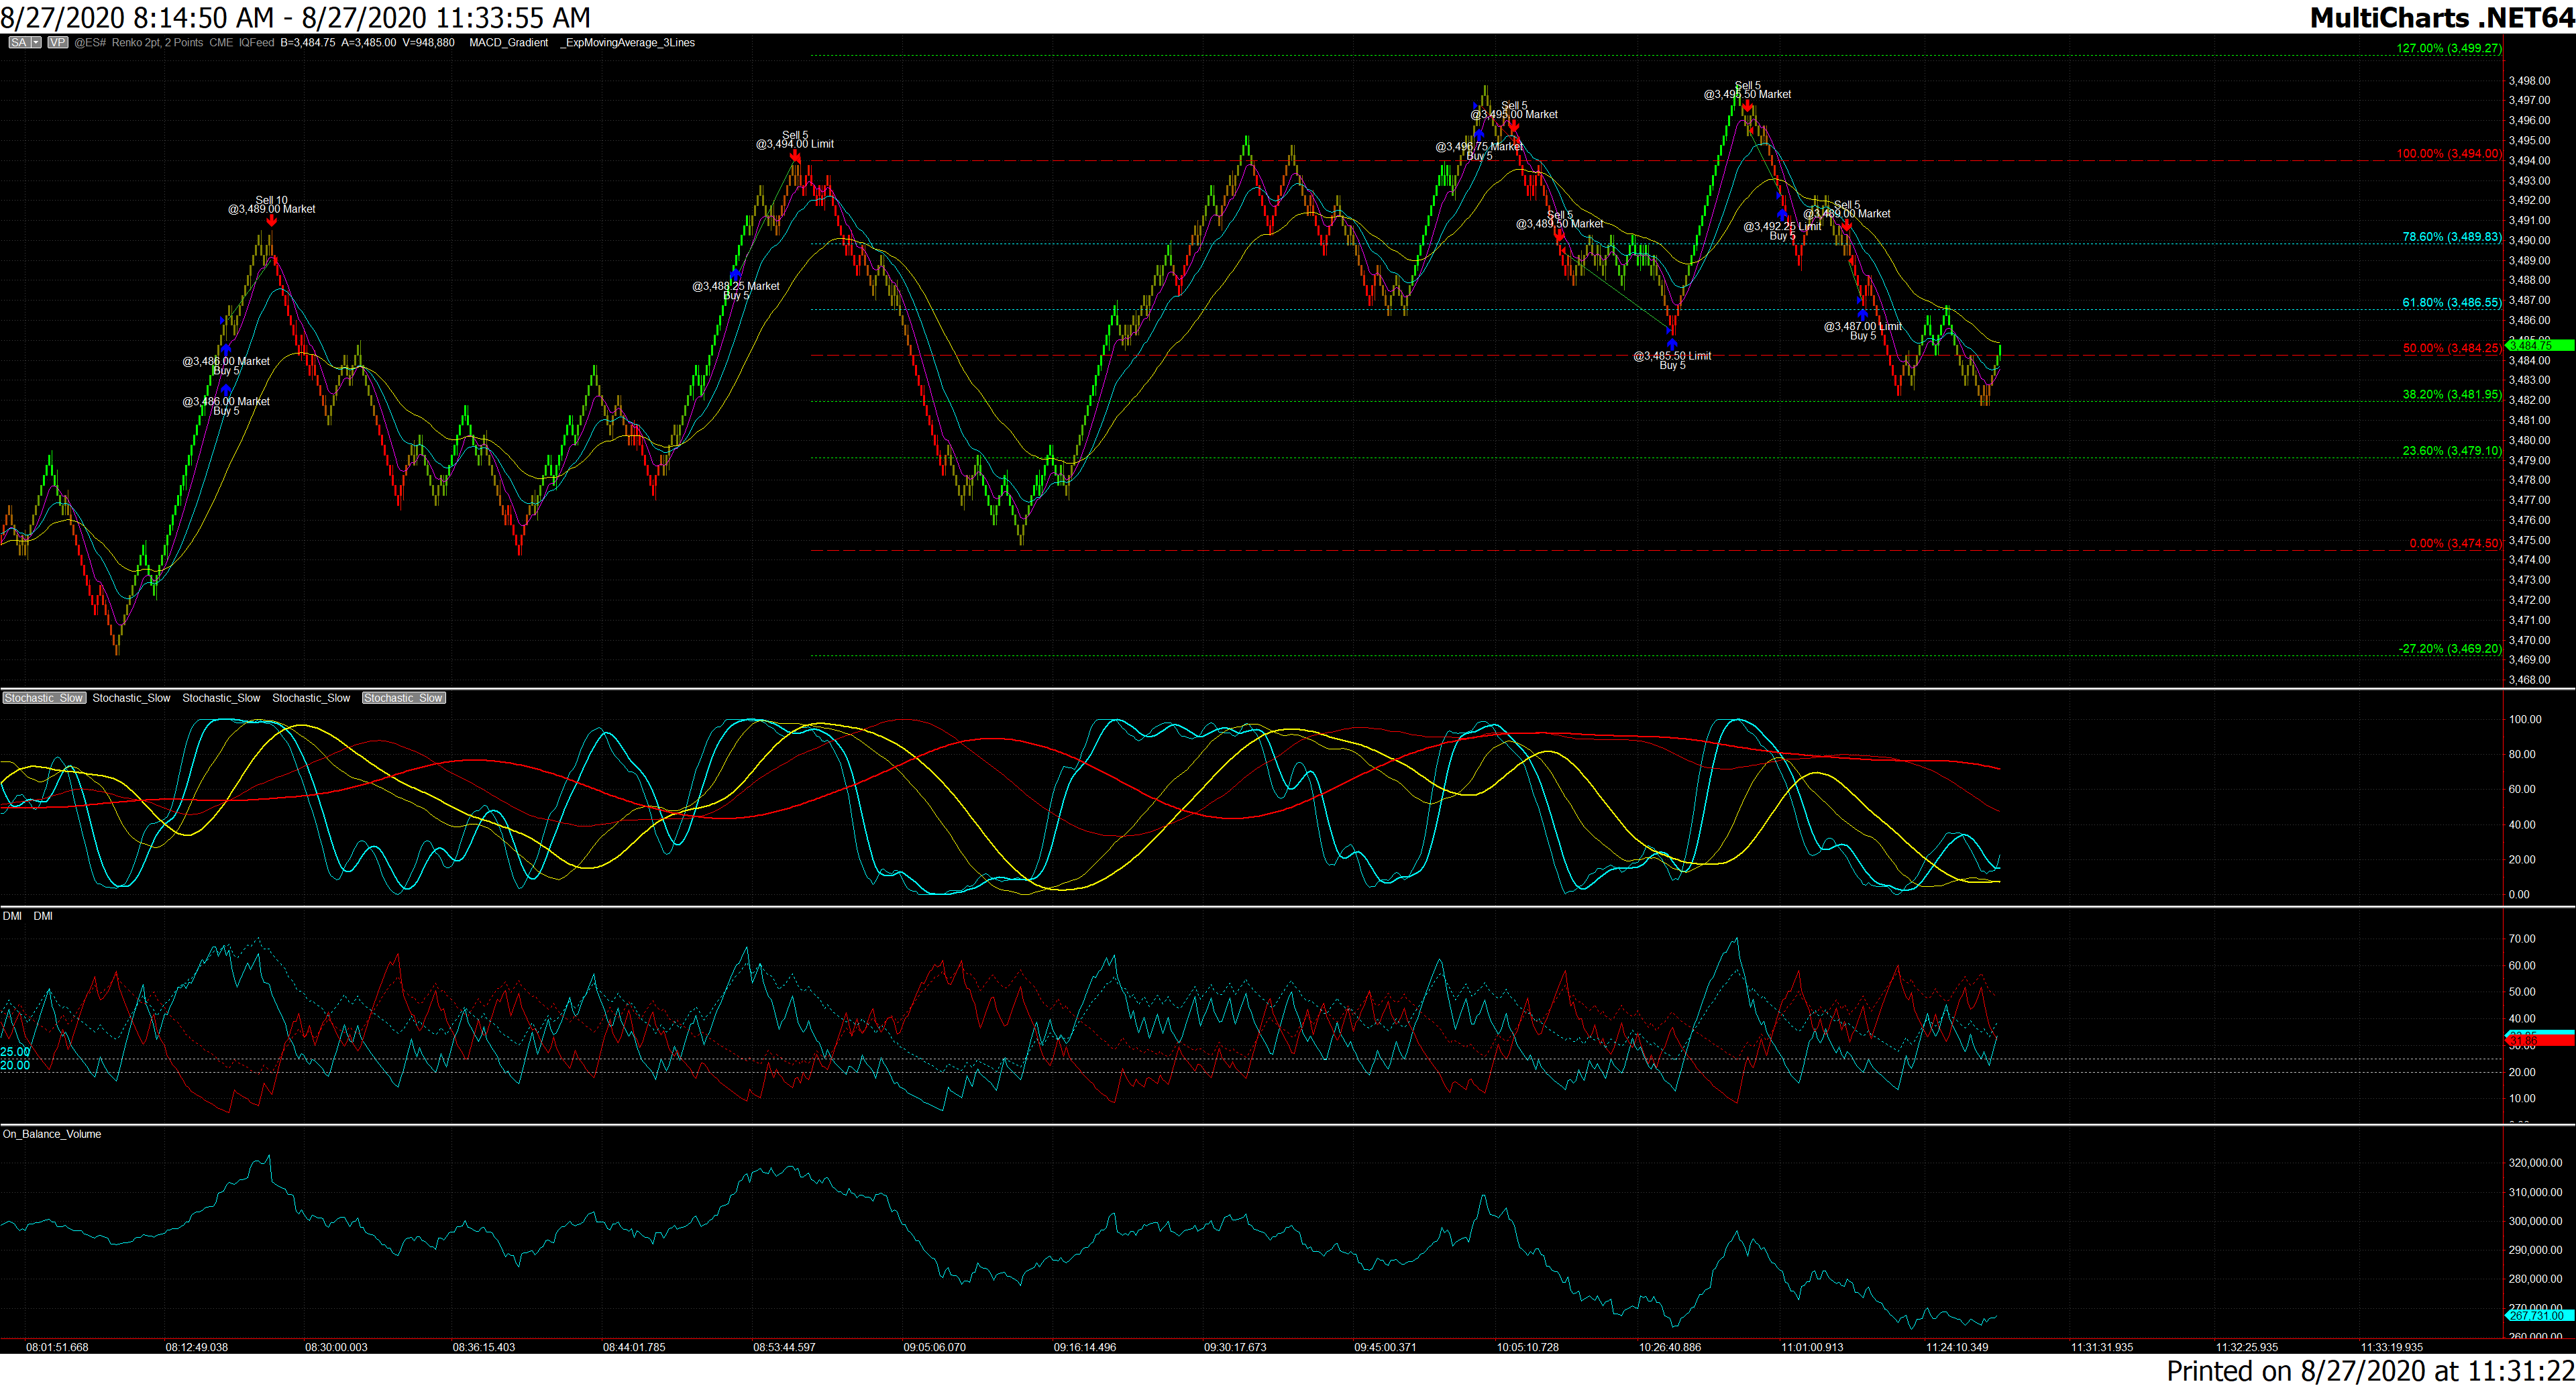Select the _ExpMovingAverage_3Lines study label
Image resolution: width=2576 pixels, height=1386 pixels.
pyautogui.click(x=628, y=43)
